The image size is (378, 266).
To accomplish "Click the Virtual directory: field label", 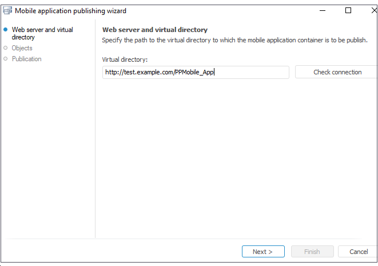I will pos(125,59).
